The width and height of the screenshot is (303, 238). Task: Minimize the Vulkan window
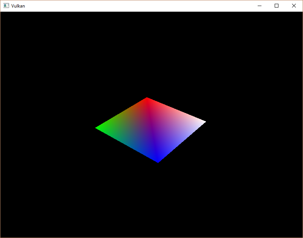260,6
